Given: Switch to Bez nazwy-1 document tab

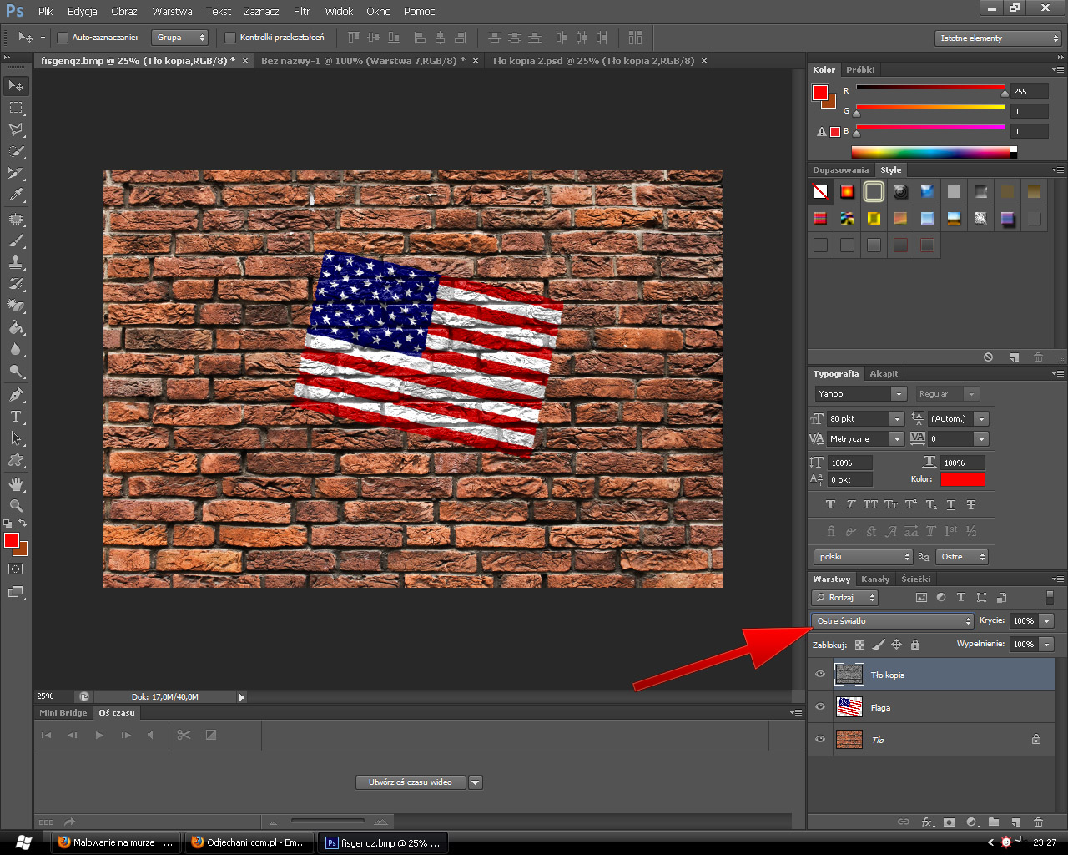Looking at the screenshot, I should tap(364, 61).
